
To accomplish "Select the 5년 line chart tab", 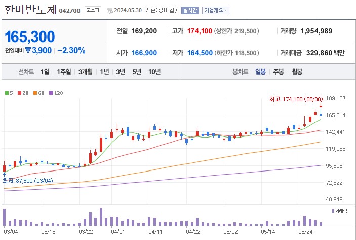I will (137, 72).
